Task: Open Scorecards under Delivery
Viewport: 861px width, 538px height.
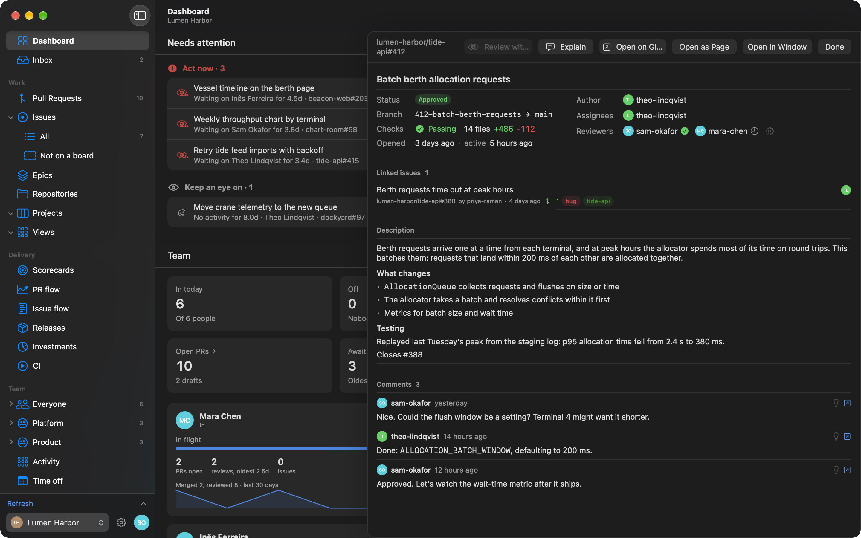Action: [x=77, y=270]
